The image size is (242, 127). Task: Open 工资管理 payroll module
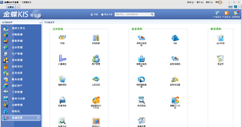[21, 92]
